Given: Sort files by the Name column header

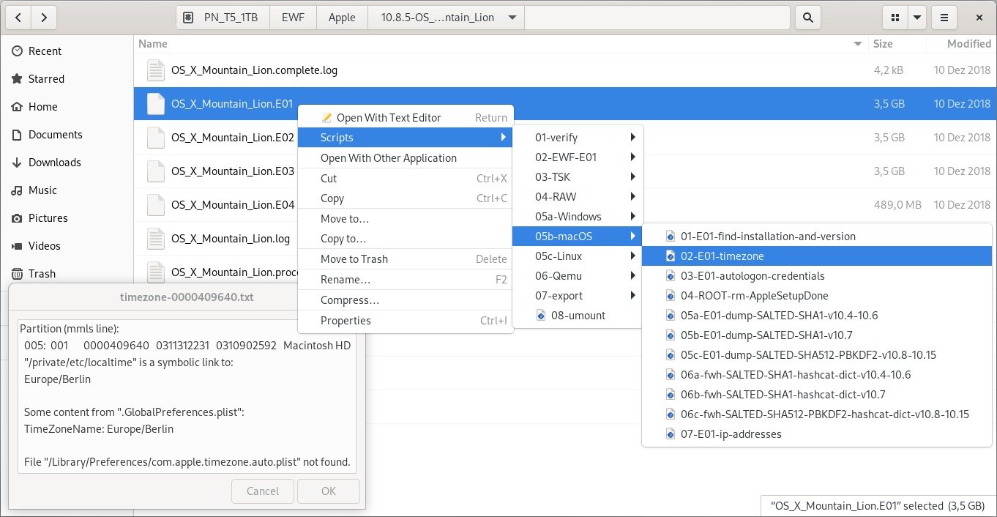Looking at the screenshot, I should point(501,44).
